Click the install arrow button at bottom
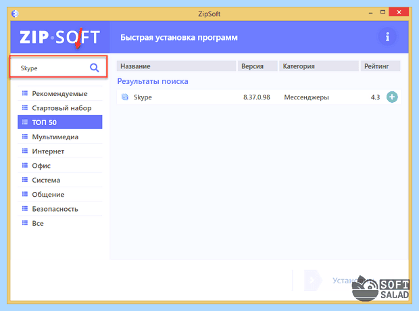419x311 pixels. click(x=312, y=281)
